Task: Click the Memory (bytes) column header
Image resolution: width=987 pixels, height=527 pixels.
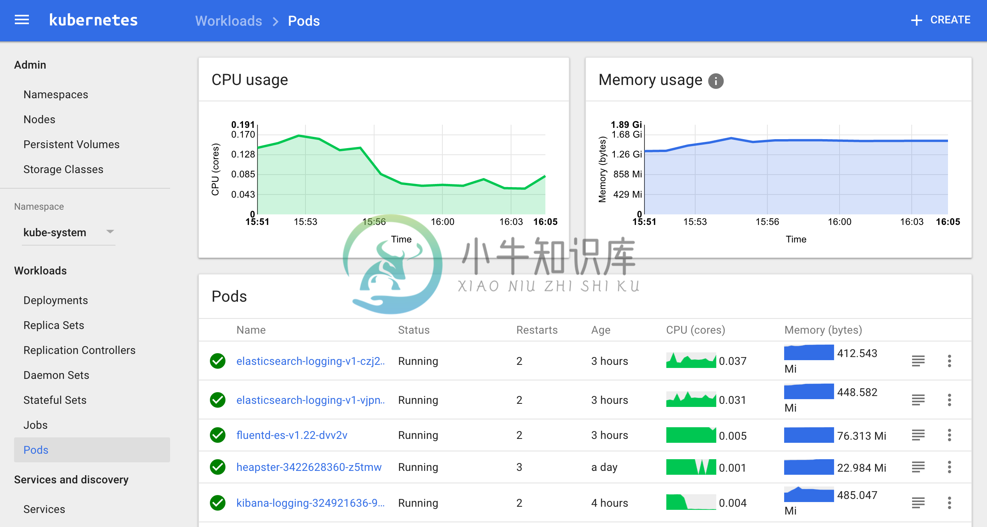Action: click(x=823, y=330)
